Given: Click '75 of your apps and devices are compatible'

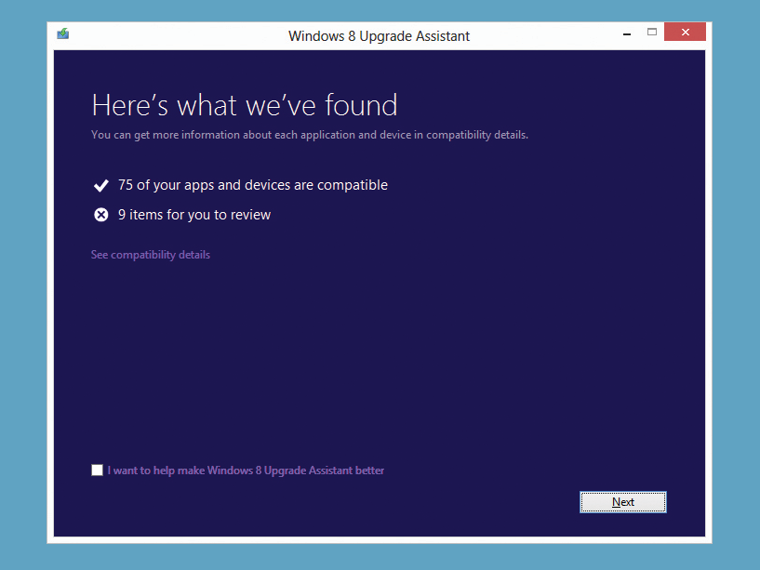Looking at the screenshot, I should point(252,185).
